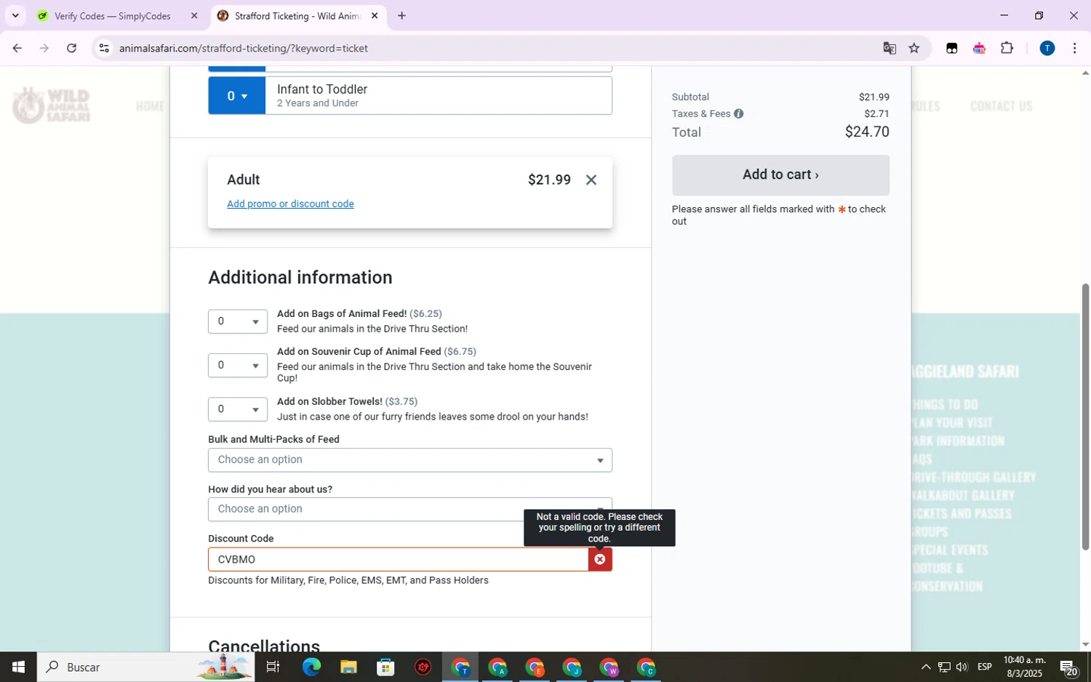Click the pink robot extension icon
This screenshot has width=1091, height=682.
pos(979,48)
